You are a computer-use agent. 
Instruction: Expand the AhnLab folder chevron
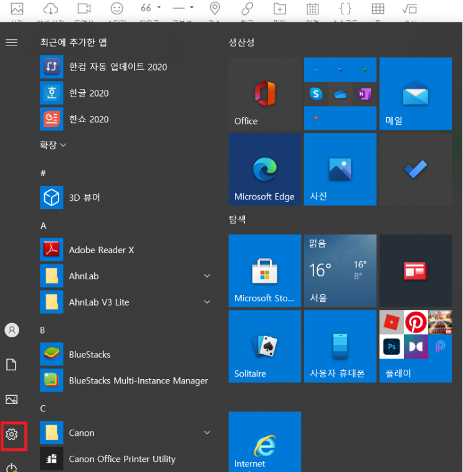[x=207, y=276]
